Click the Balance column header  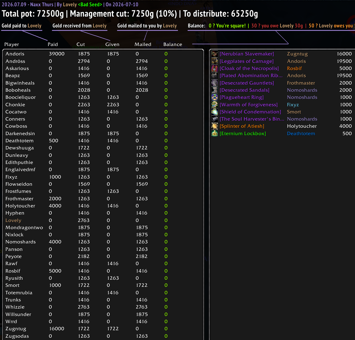(x=173, y=44)
